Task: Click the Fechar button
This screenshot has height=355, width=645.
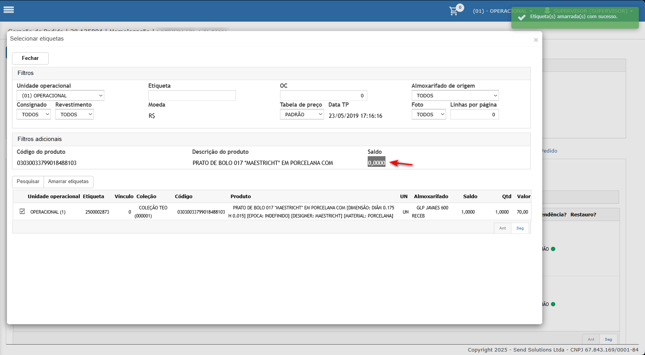Action: click(30, 58)
